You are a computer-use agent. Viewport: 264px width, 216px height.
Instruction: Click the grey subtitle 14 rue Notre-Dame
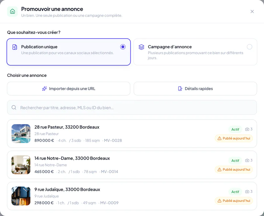(51, 165)
